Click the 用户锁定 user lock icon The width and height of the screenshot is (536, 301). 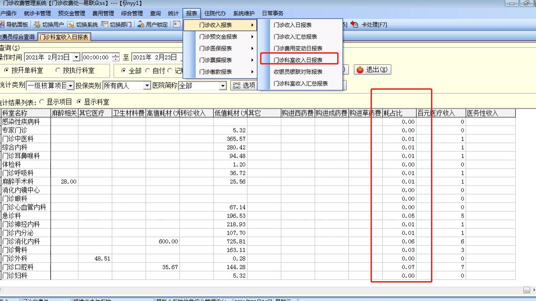point(141,25)
